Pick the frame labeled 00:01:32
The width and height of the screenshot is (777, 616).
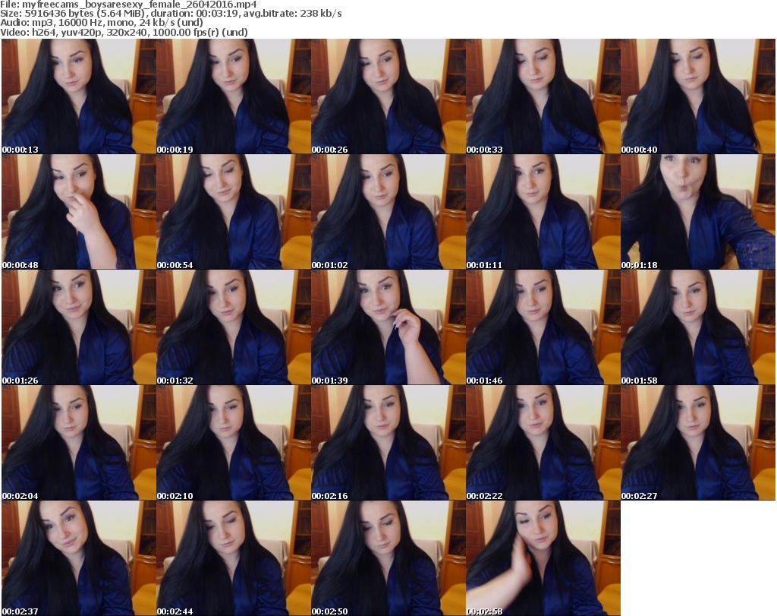point(234,327)
